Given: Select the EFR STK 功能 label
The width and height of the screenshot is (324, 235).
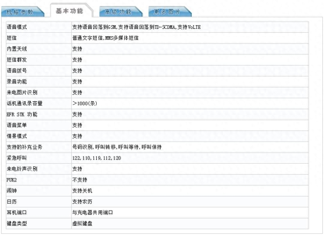Looking at the screenshot, I should 22,115.
